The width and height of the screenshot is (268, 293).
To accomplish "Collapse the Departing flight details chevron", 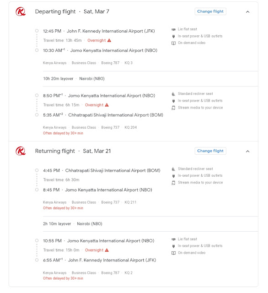I will coord(248,12).
